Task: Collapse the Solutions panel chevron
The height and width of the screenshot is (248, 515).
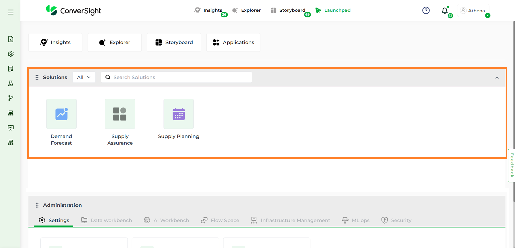Action: point(497,78)
